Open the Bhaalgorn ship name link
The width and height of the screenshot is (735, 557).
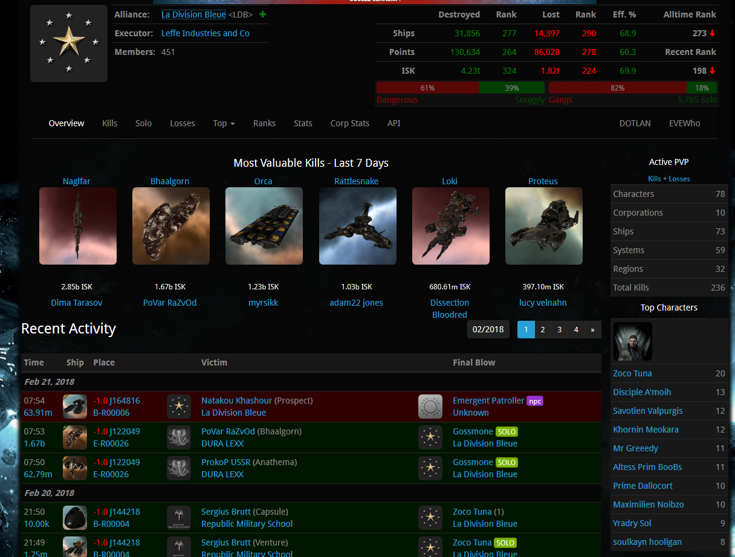pos(170,181)
